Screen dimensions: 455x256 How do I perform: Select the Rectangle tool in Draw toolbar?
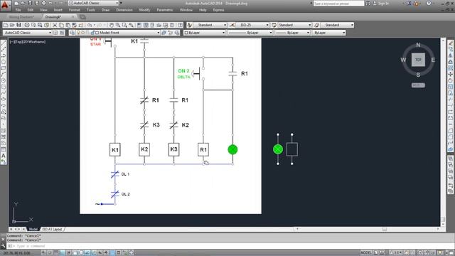(x=4, y=68)
